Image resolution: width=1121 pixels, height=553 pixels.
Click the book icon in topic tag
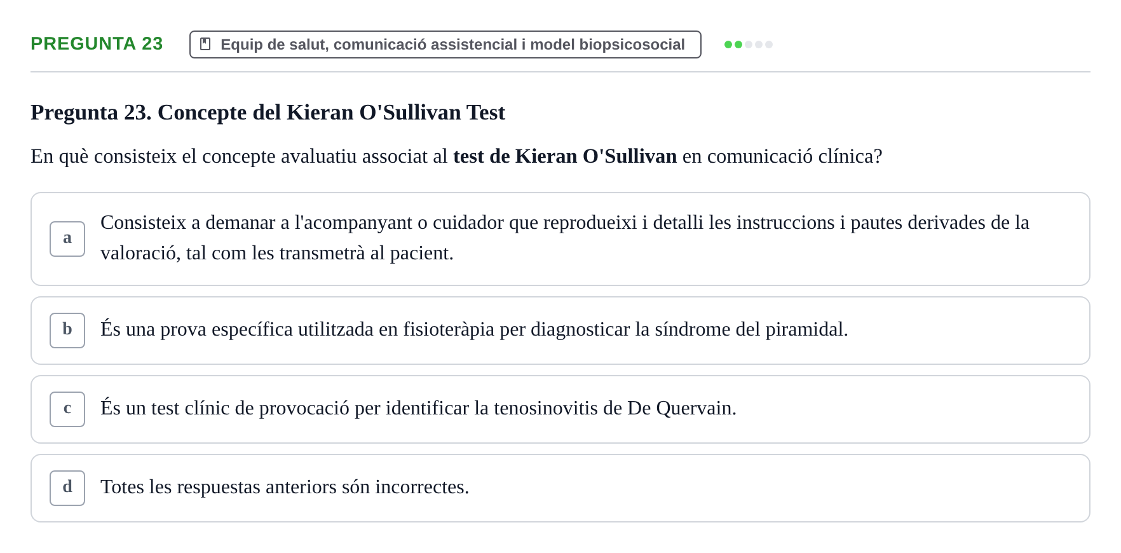[205, 44]
